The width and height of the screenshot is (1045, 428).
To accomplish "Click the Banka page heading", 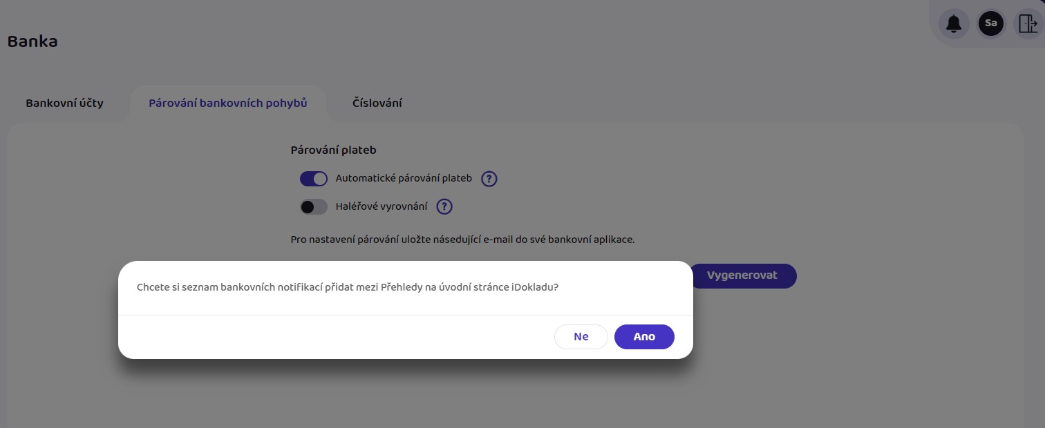I will pyautogui.click(x=32, y=42).
